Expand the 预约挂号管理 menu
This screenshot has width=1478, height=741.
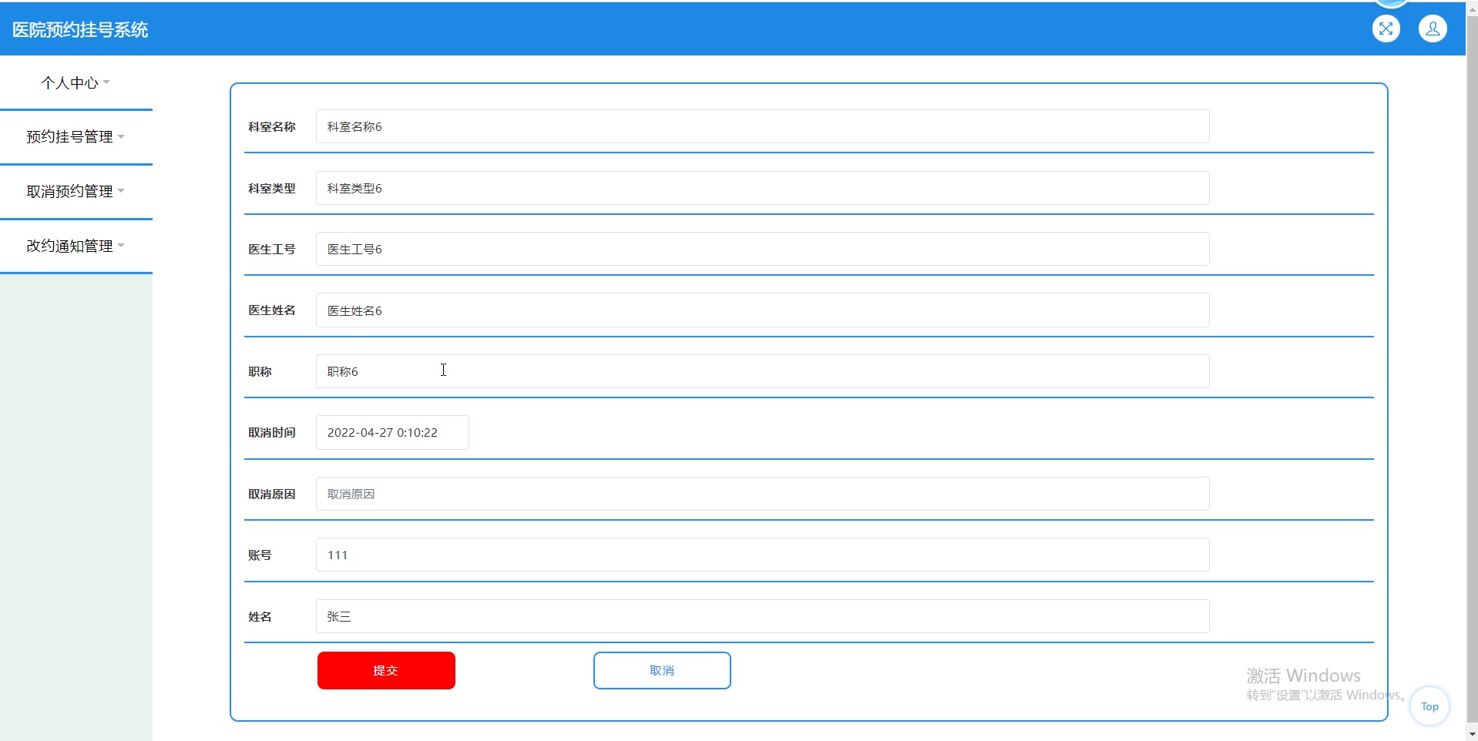[x=76, y=137]
